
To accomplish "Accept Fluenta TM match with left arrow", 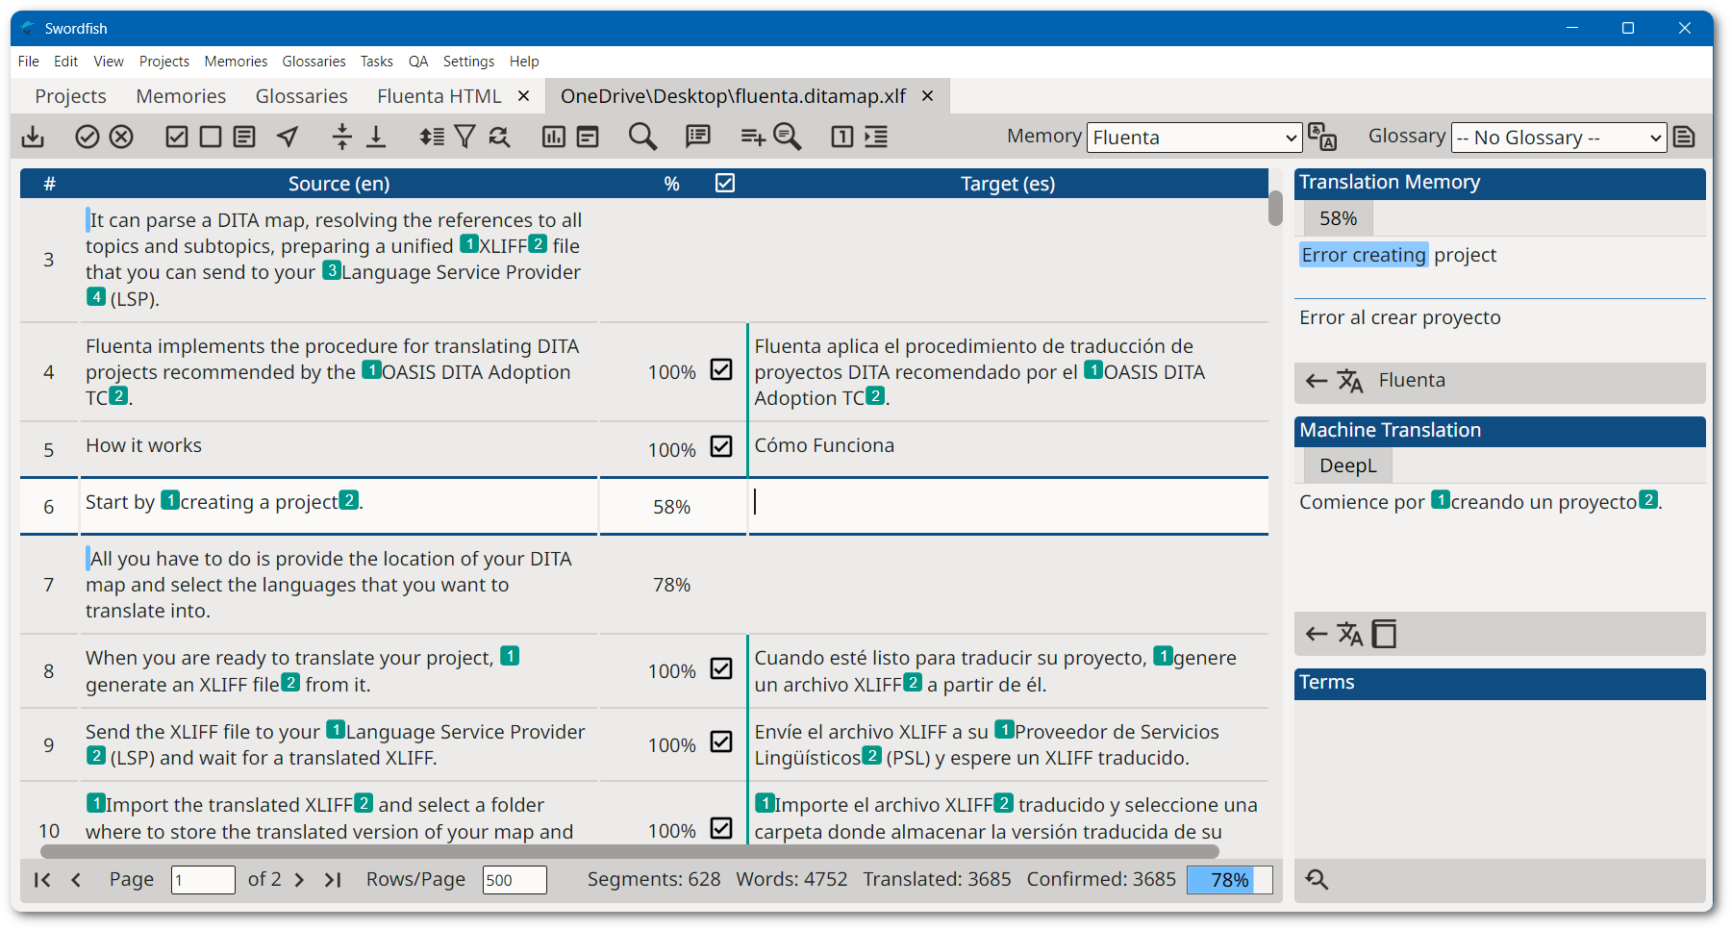I will [1317, 381].
